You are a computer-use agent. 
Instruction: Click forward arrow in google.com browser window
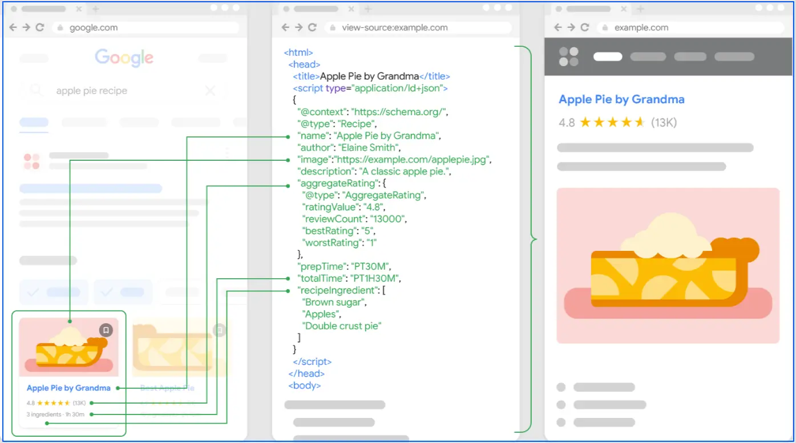pyautogui.click(x=26, y=27)
